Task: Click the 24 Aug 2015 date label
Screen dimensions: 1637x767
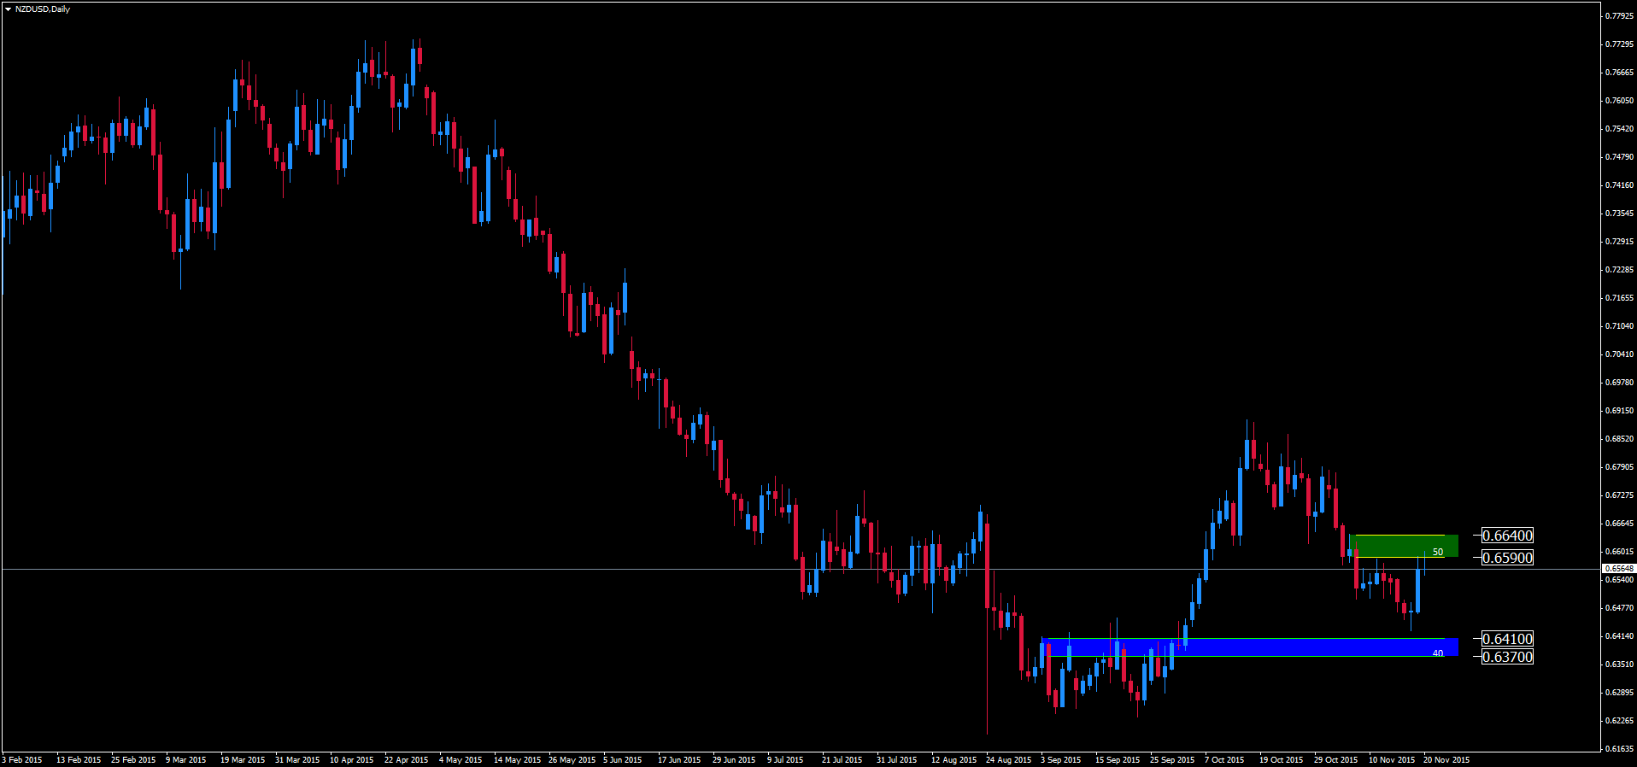Action: 1008,759
